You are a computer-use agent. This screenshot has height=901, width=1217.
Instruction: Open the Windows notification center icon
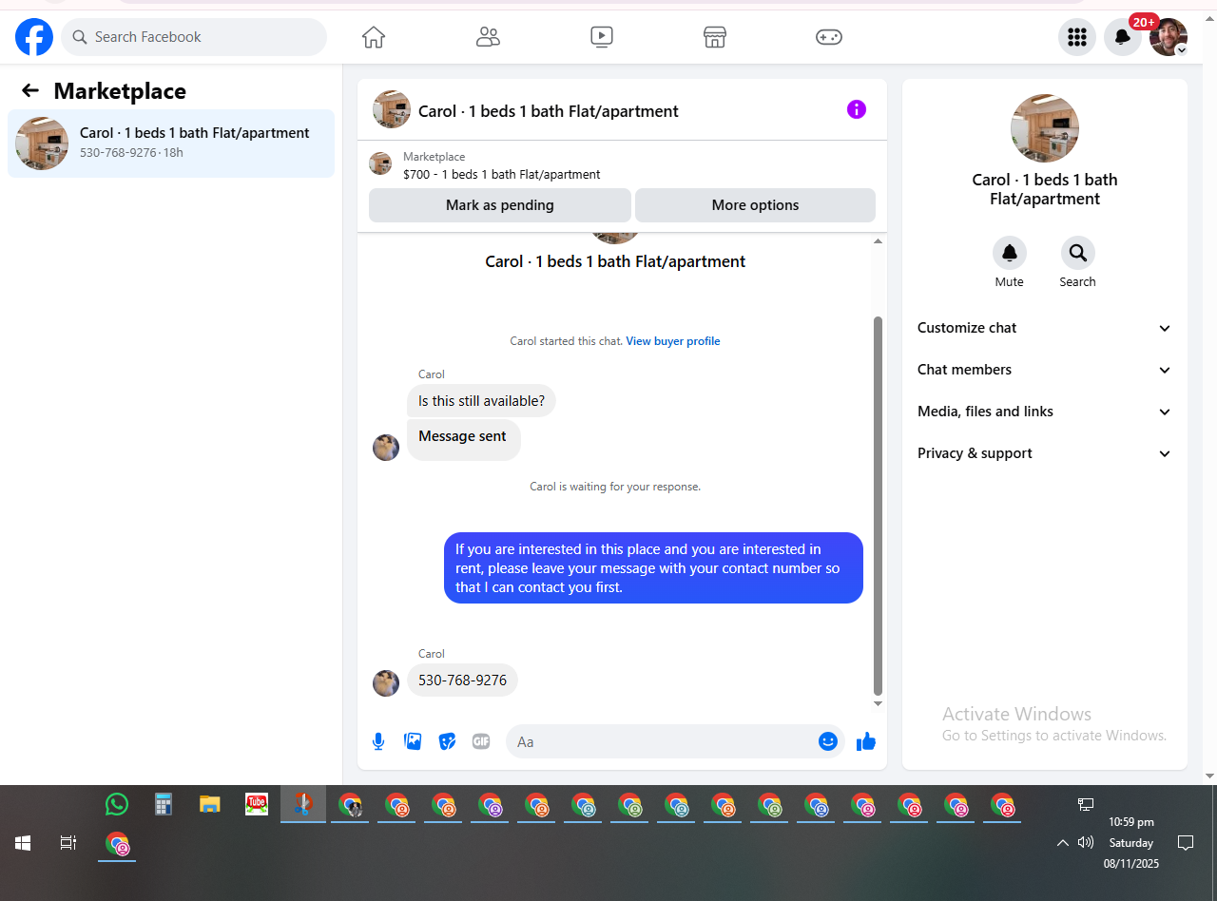(1186, 843)
